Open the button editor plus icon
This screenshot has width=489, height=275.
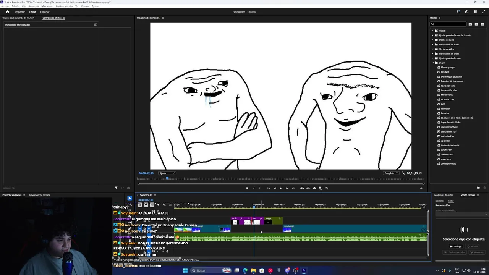(x=421, y=188)
